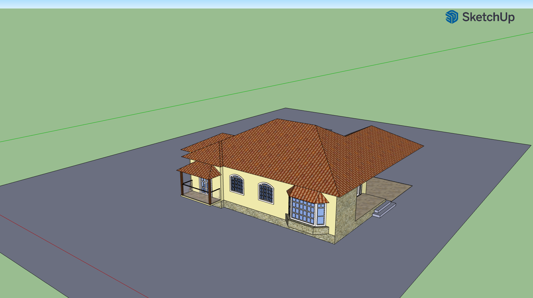
Task: Pick the bay window's blue grid panes
Action: [302, 210]
